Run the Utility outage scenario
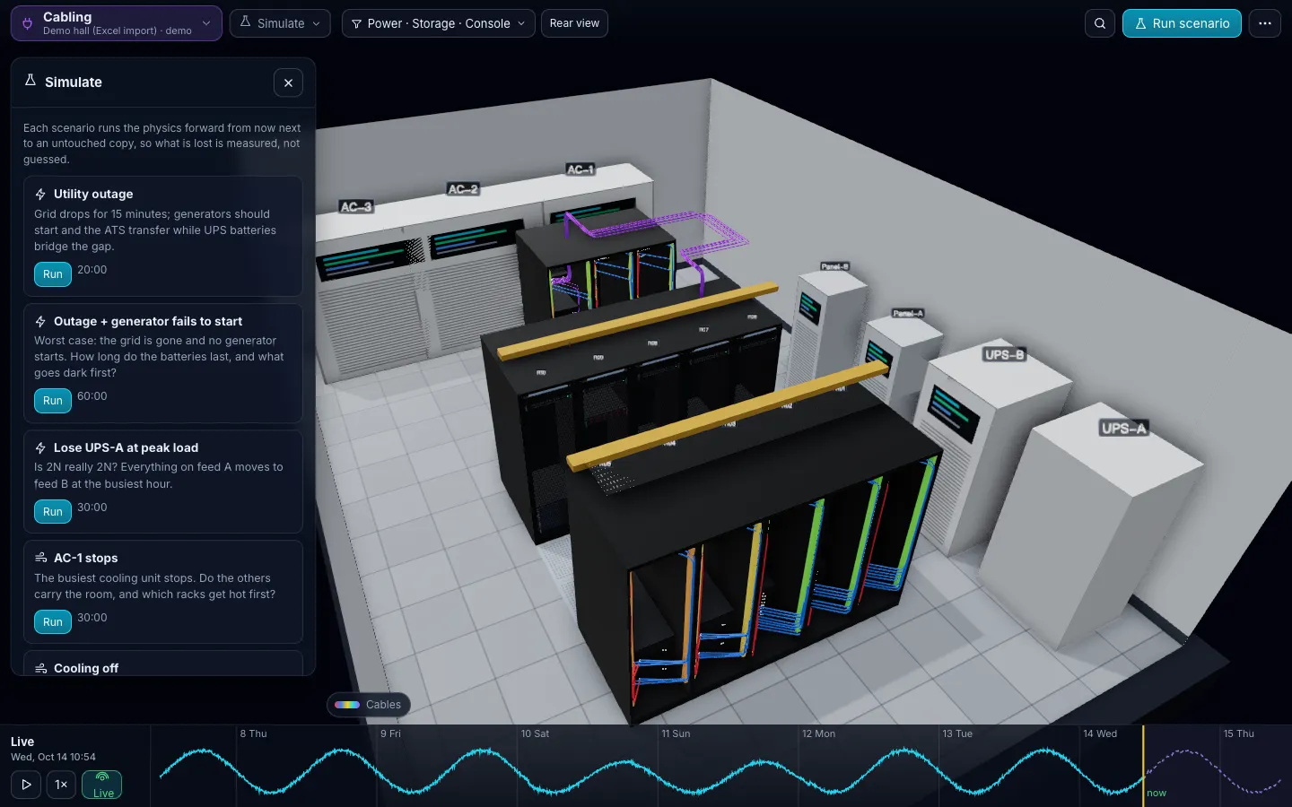The image size is (1292, 807). tap(53, 274)
